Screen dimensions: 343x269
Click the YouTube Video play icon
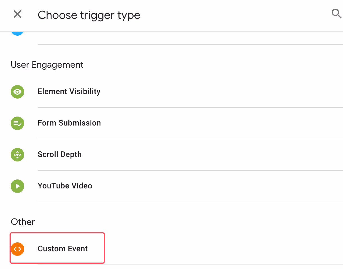17,186
